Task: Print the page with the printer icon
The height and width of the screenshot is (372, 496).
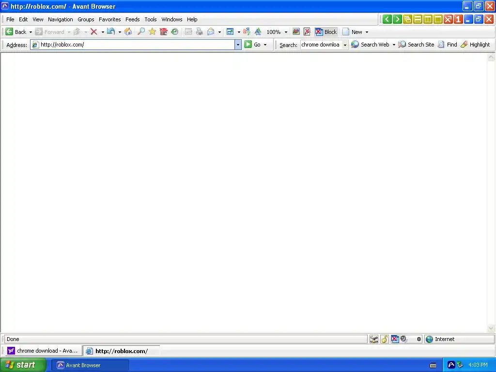Action: click(x=199, y=31)
